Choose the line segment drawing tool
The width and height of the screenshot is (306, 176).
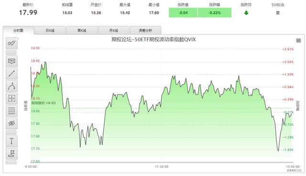click(x=11, y=74)
